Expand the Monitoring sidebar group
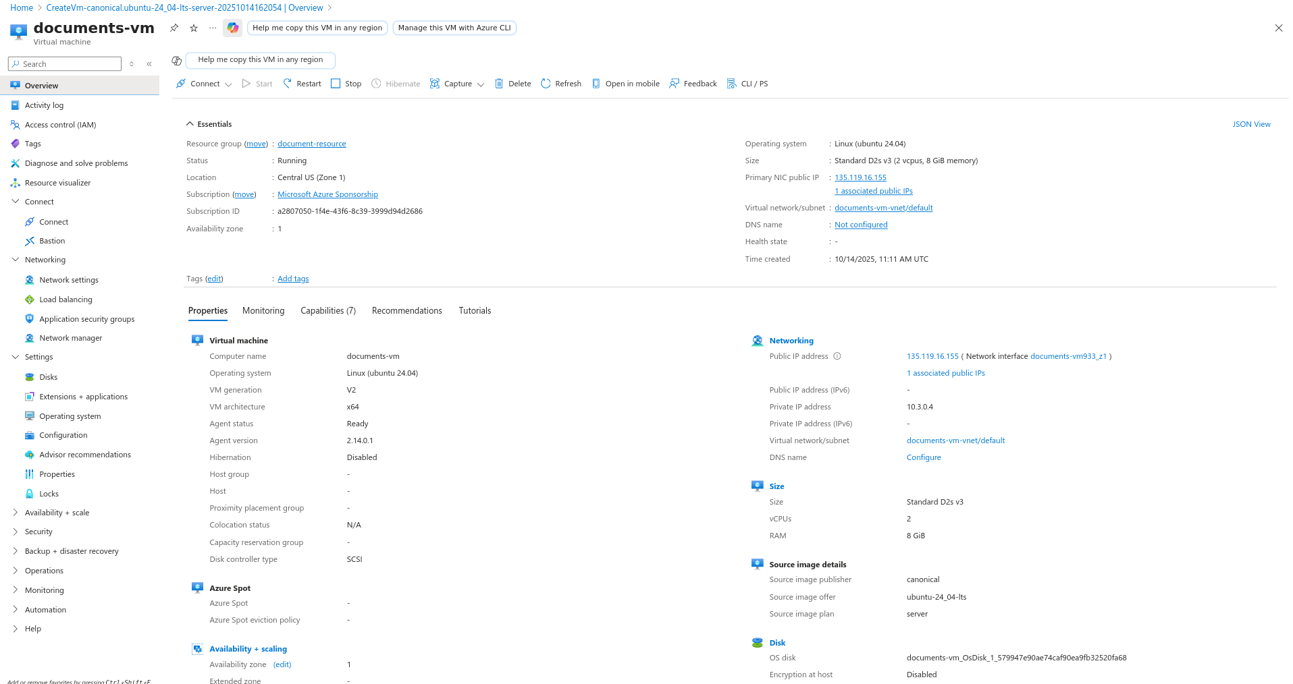This screenshot has width=1293, height=684. pyautogui.click(x=16, y=590)
